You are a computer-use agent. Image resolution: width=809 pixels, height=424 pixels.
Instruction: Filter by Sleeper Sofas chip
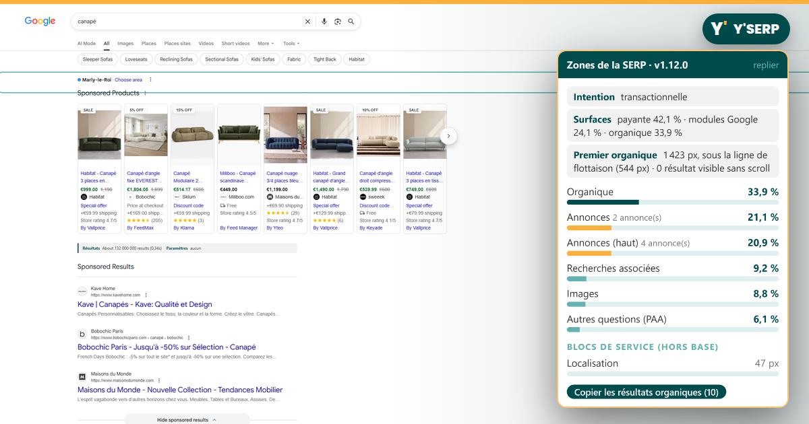coord(98,59)
